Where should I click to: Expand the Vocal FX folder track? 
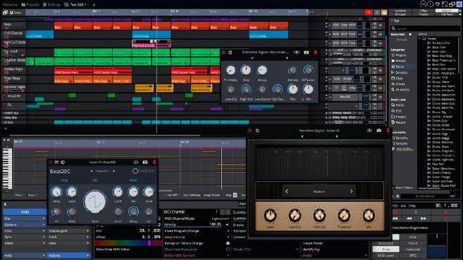coord(4,96)
